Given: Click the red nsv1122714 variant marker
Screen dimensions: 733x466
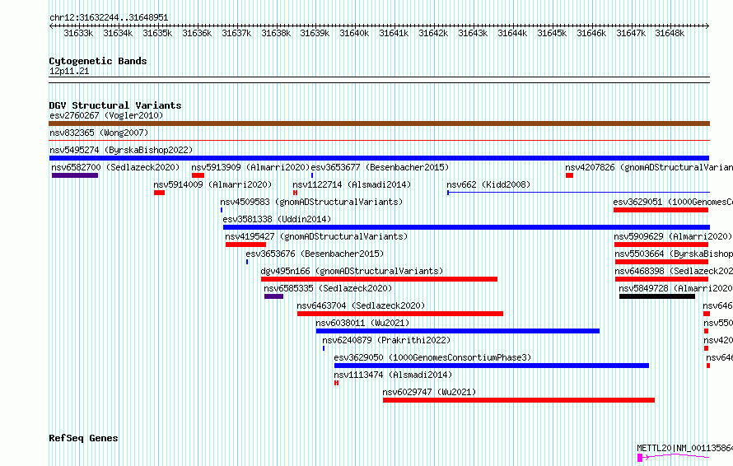Looking at the screenshot, I should (295, 193).
